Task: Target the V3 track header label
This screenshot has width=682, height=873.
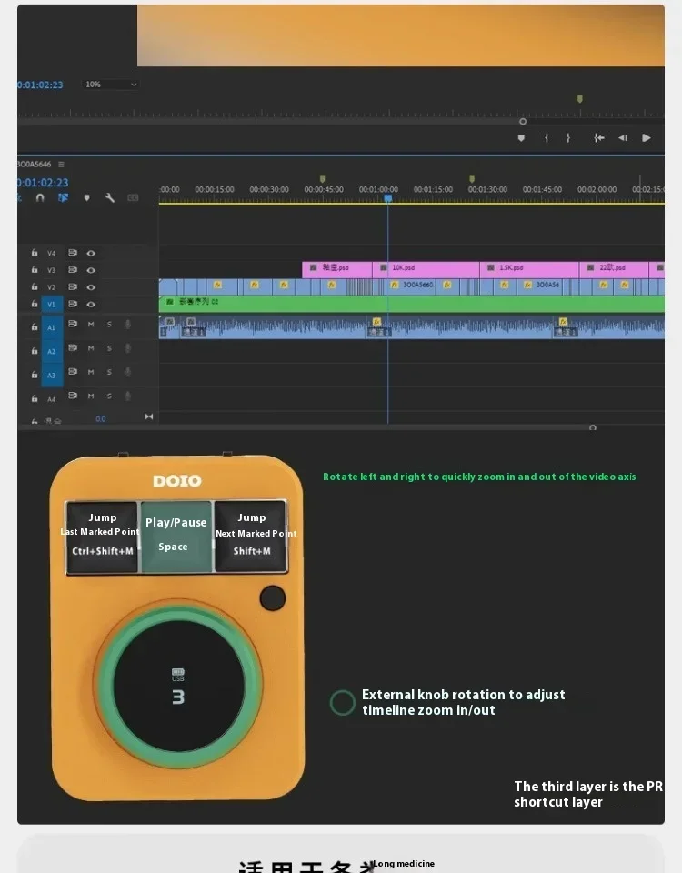Action: tap(51, 270)
